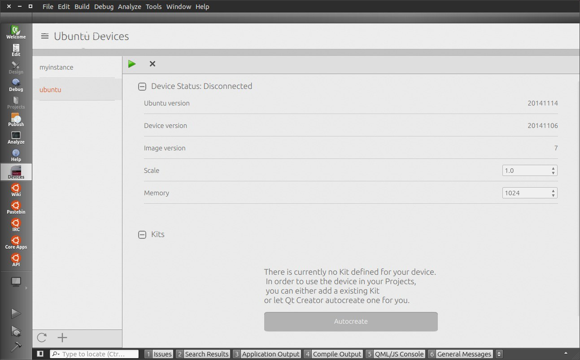Refresh the devices list
The image size is (580, 360).
42,338
